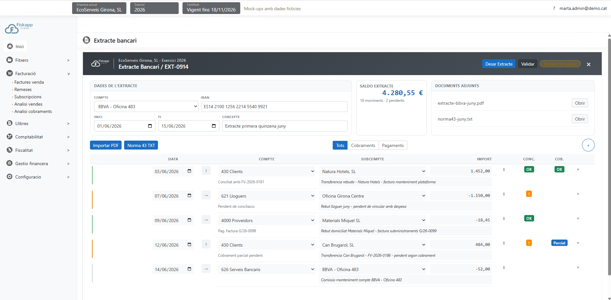Viewport: 611px width, 300px height.
Task: Open the 4000 Proveidors compte dropdown
Action: pyautogui.click(x=267, y=220)
